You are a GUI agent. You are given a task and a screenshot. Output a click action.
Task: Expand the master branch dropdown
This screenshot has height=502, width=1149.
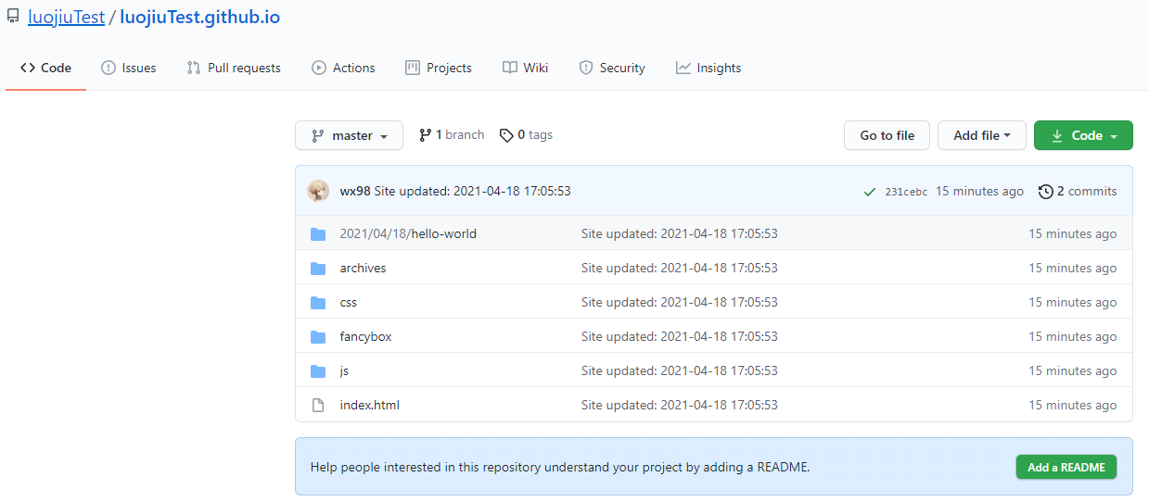[x=349, y=135]
